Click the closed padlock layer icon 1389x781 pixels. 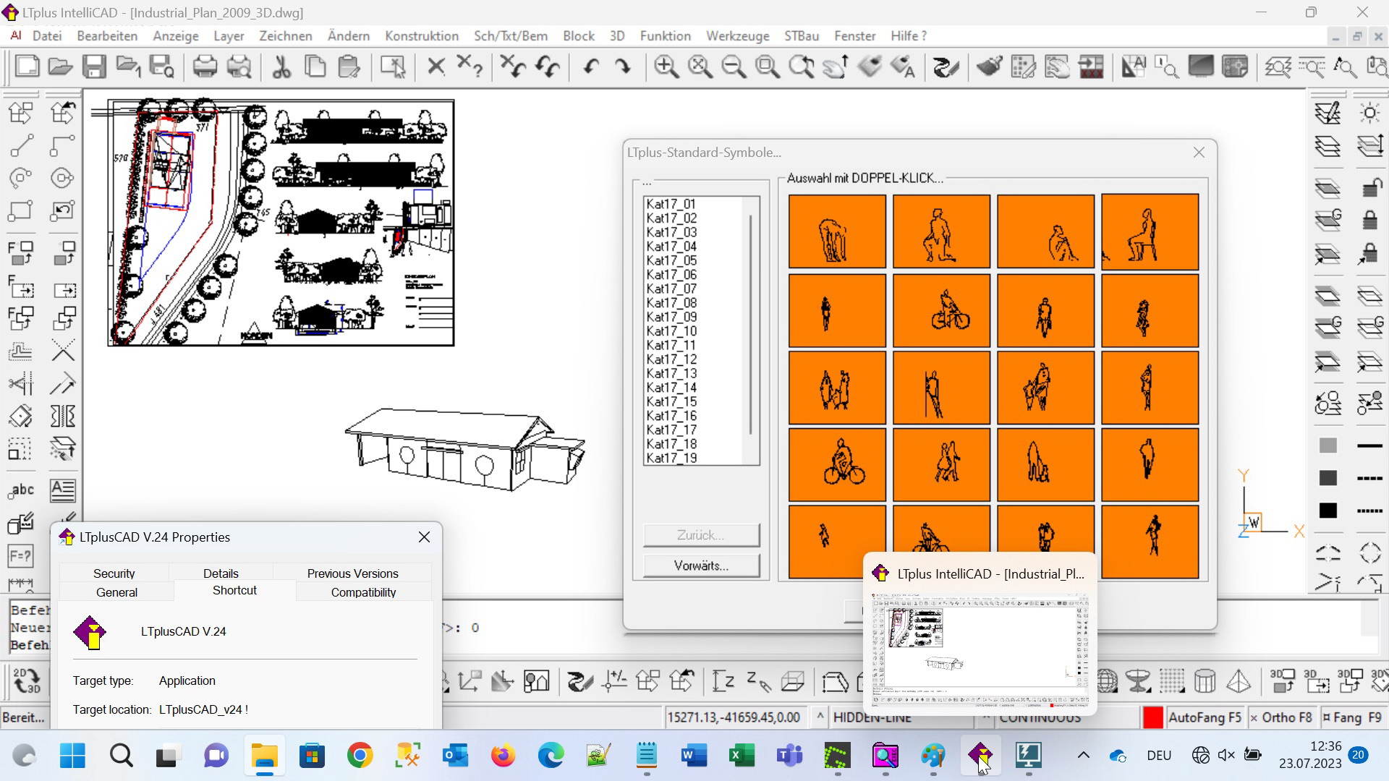click(1369, 220)
